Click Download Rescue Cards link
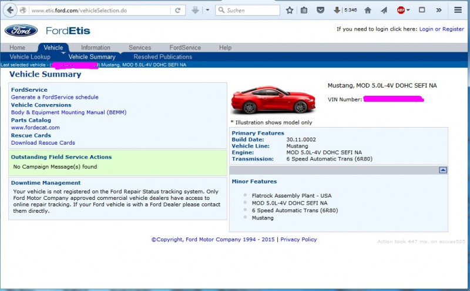The width and height of the screenshot is (470, 291). coord(43,142)
